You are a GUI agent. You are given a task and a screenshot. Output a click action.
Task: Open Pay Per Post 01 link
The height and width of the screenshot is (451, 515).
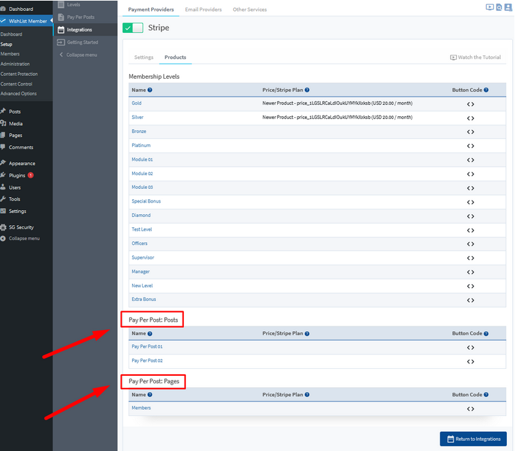click(147, 346)
